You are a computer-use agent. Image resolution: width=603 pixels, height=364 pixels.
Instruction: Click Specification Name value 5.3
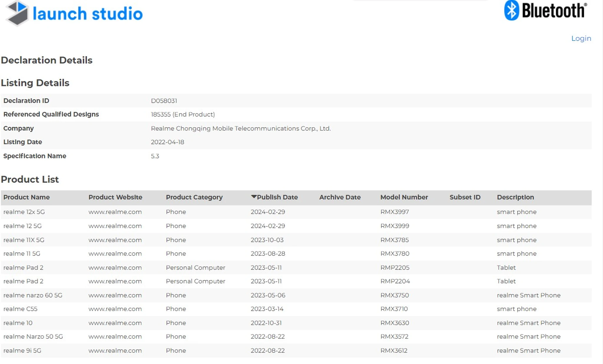(x=155, y=156)
